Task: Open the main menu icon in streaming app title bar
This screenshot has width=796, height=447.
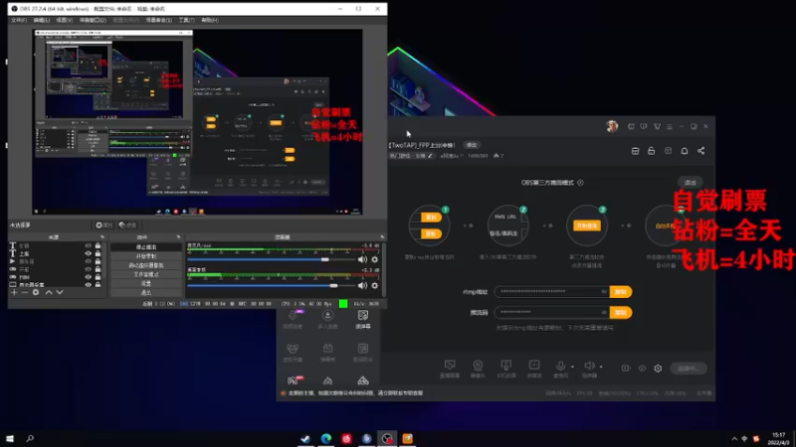Action: pyautogui.click(x=669, y=127)
